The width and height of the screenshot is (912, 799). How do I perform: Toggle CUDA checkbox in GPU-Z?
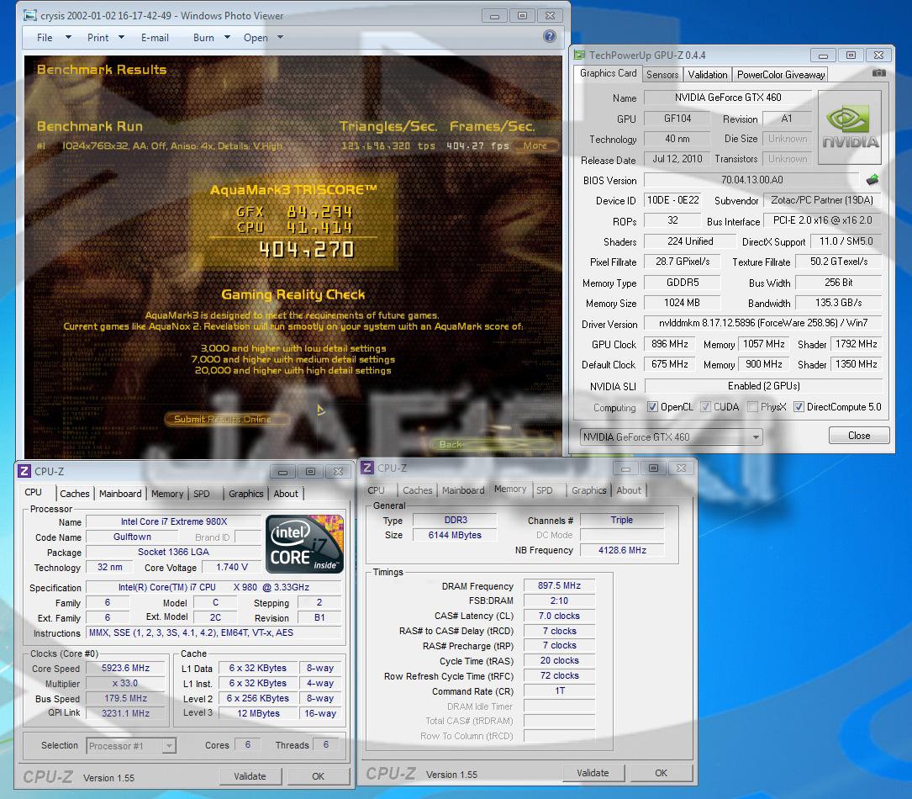[x=705, y=407]
